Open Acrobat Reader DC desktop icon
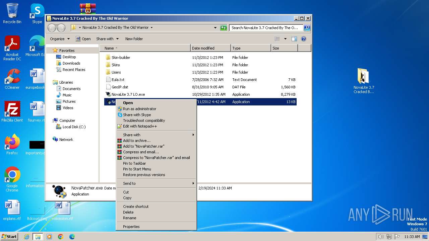This screenshot has width=429, height=241. (12, 48)
